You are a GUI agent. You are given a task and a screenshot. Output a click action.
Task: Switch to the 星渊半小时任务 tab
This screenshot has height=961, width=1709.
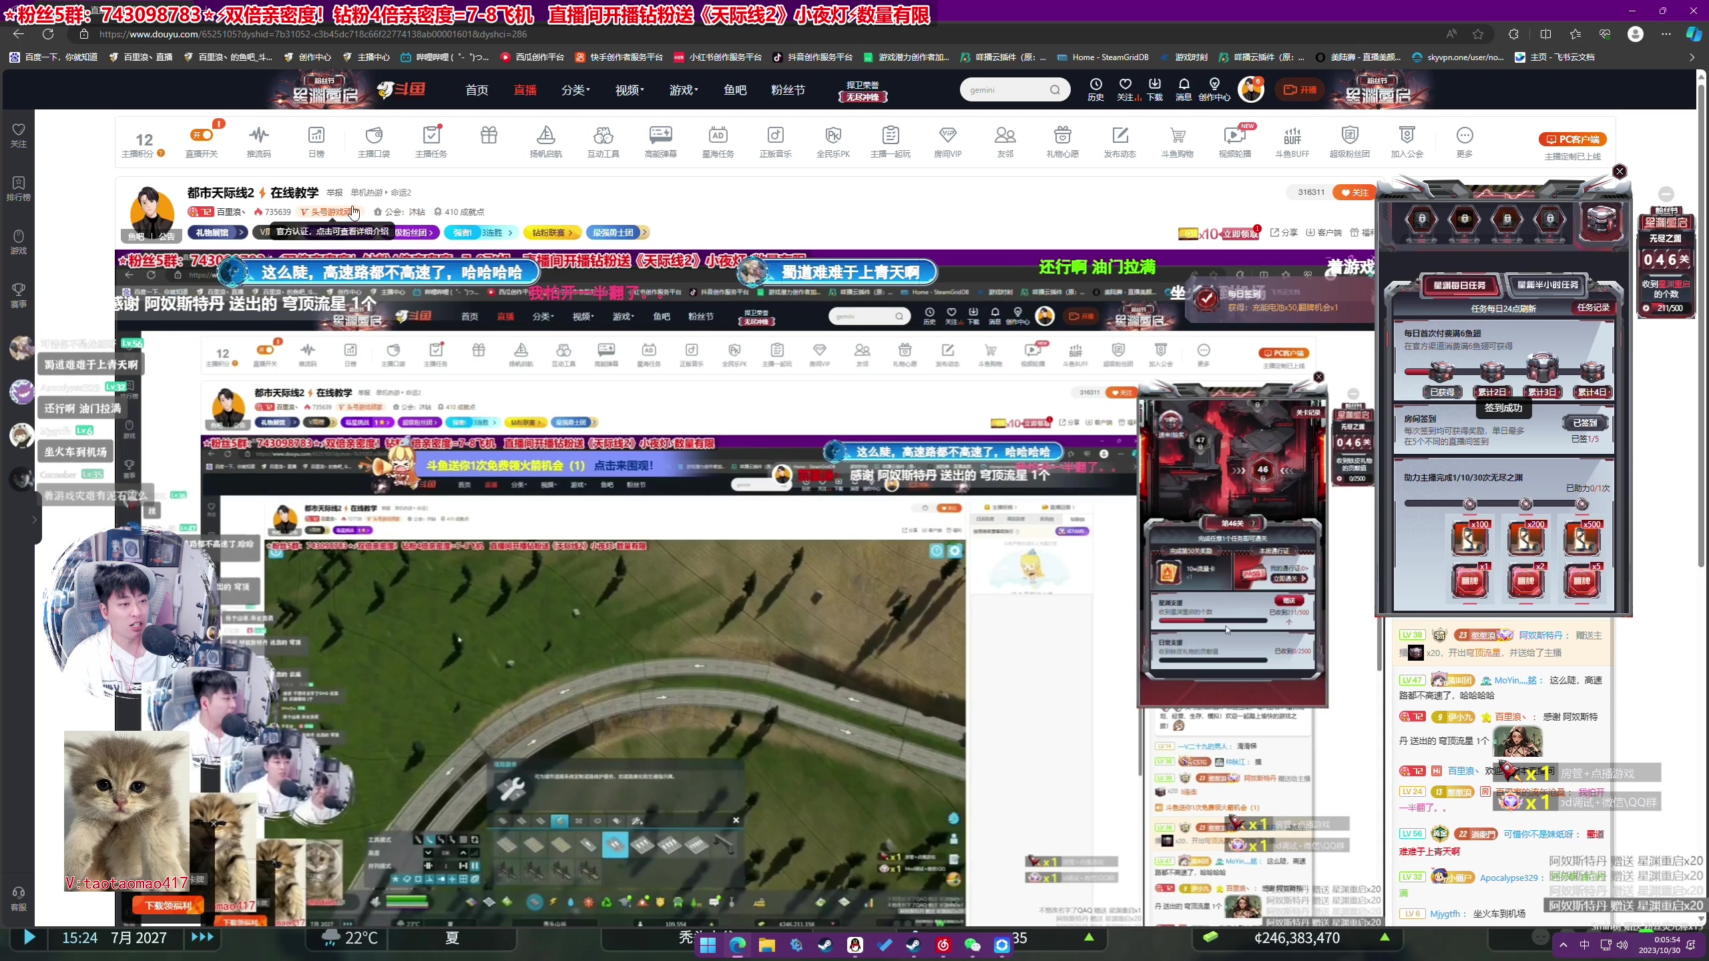tap(1547, 285)
